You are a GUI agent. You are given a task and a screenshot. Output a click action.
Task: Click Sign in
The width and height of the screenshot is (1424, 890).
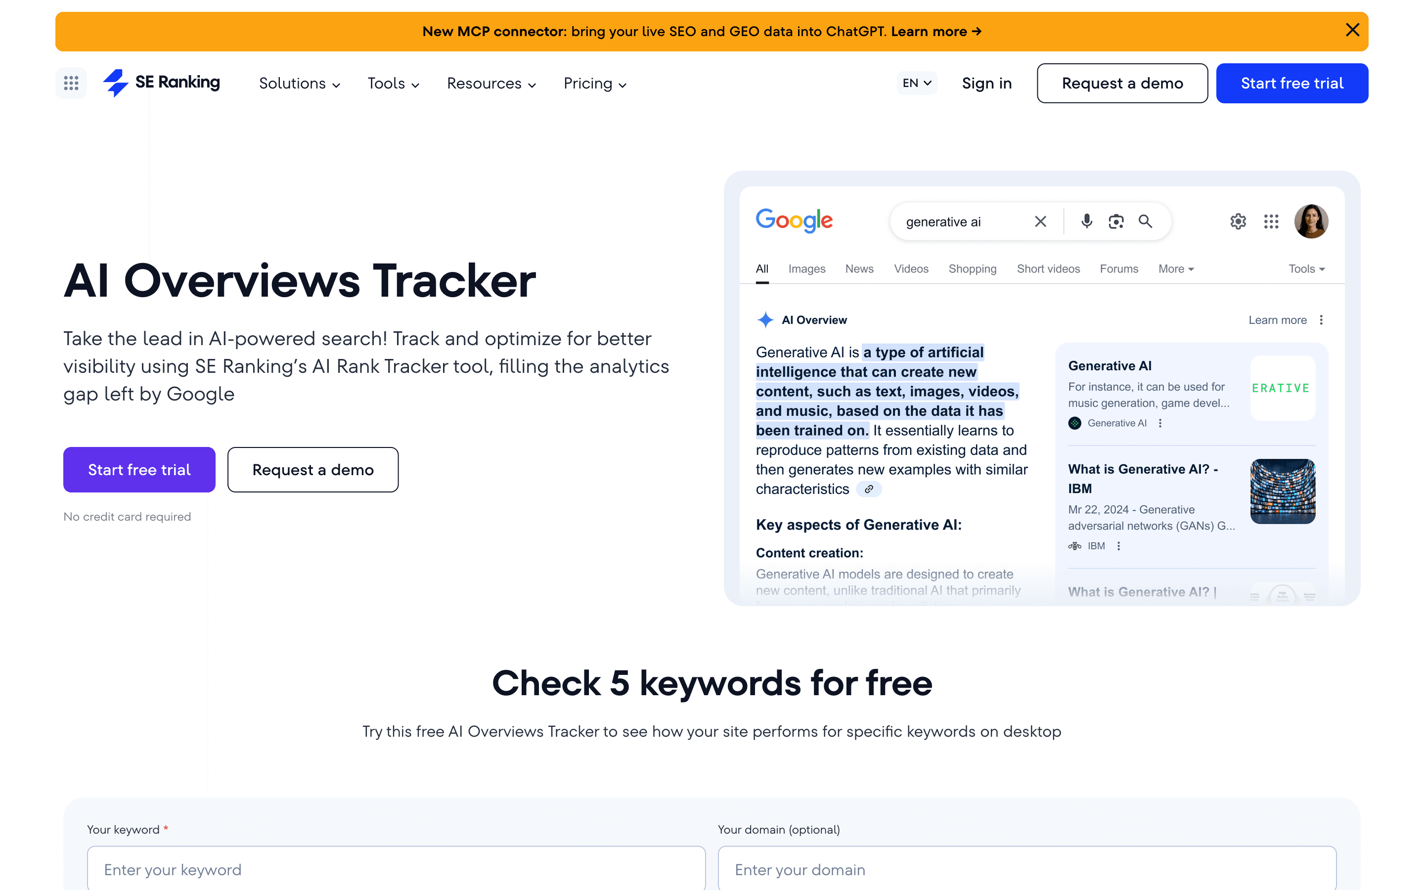pos(987,83)
